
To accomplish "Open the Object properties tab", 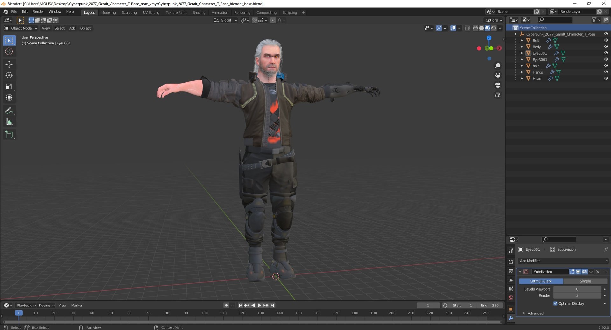I will coord(511,309).
